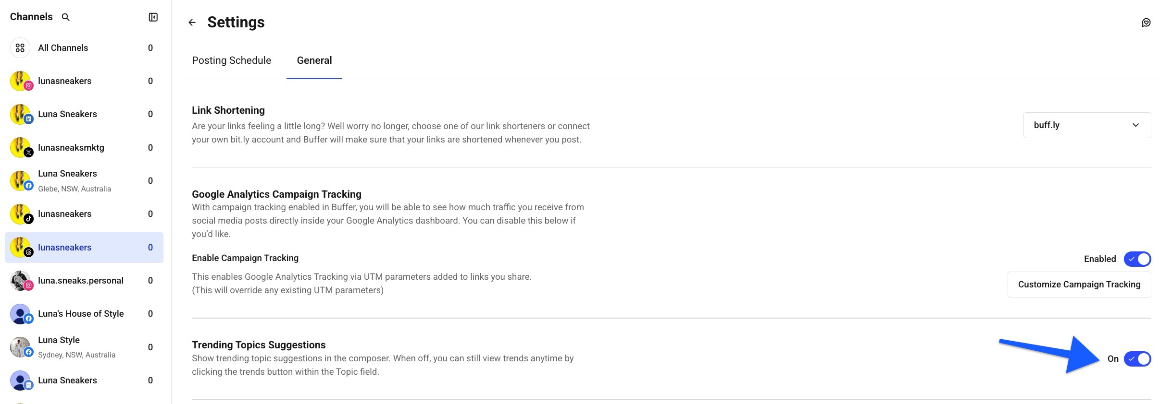Select the Luna Style Sydney channel
Screen dimensions: 1172x404
[x=59, y=346]
